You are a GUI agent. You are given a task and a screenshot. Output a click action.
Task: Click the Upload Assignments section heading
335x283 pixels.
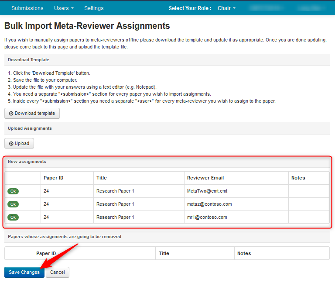coord(30,128)
